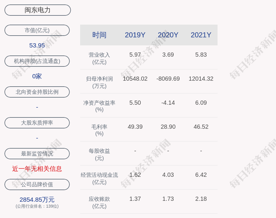Screen dimensions: 276x218
Task: Select the ROE value 5.50
Action: (x=135, y=103)
